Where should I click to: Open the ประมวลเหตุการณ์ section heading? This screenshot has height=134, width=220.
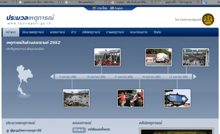point(21,123)
